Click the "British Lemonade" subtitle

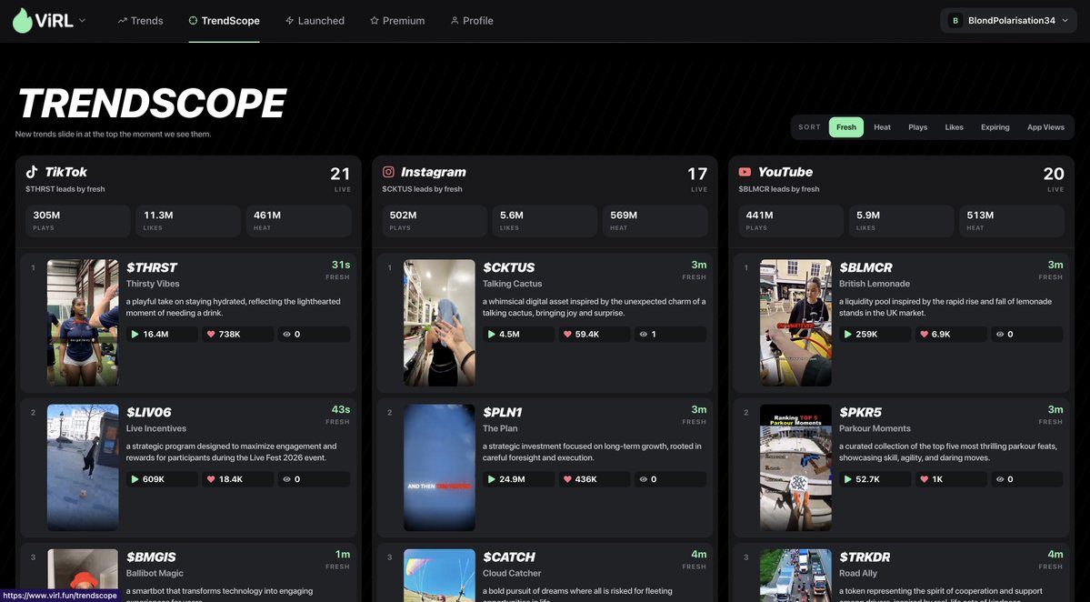875,284
